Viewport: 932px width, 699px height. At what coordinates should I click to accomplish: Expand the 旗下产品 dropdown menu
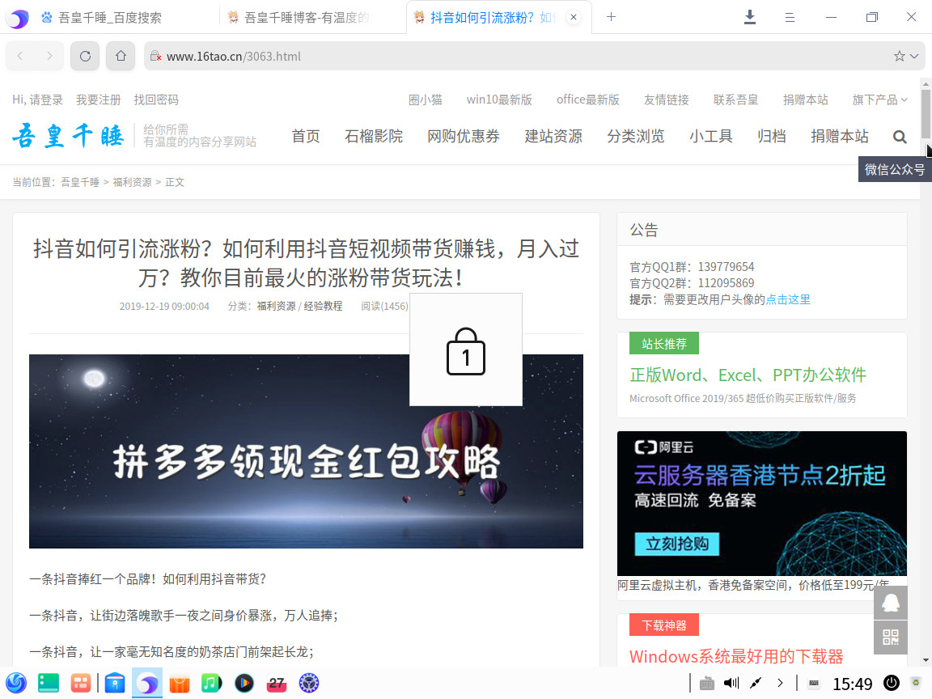pyautogui.click(x=879, y=100)
